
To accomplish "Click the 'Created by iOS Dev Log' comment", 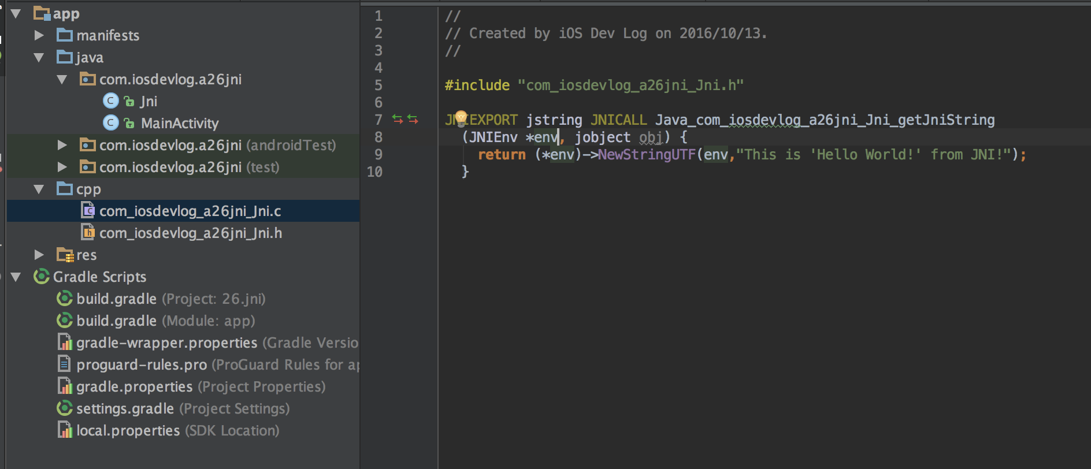I will 606,33.
